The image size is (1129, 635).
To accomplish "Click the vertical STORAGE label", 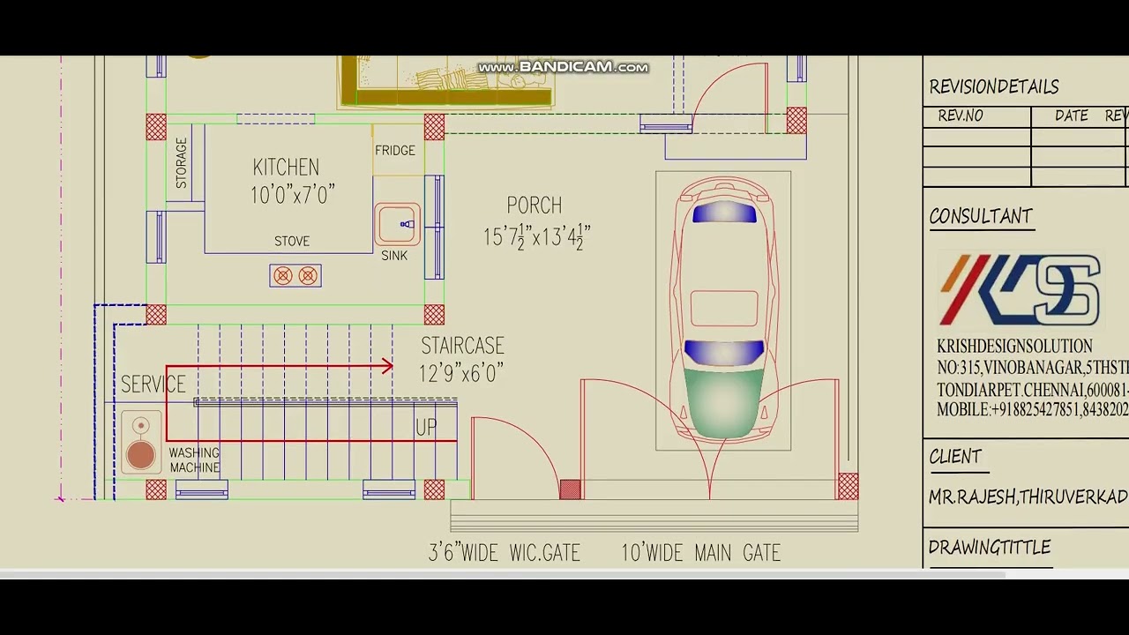I will tap(181, 163).
